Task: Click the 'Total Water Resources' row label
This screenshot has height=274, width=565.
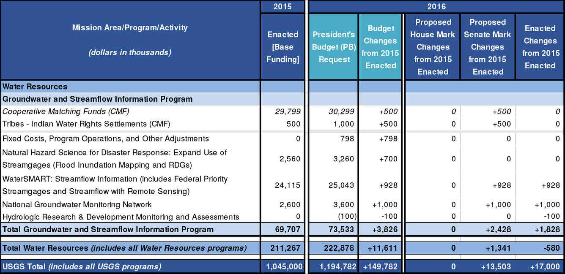Action: [124, 248]
